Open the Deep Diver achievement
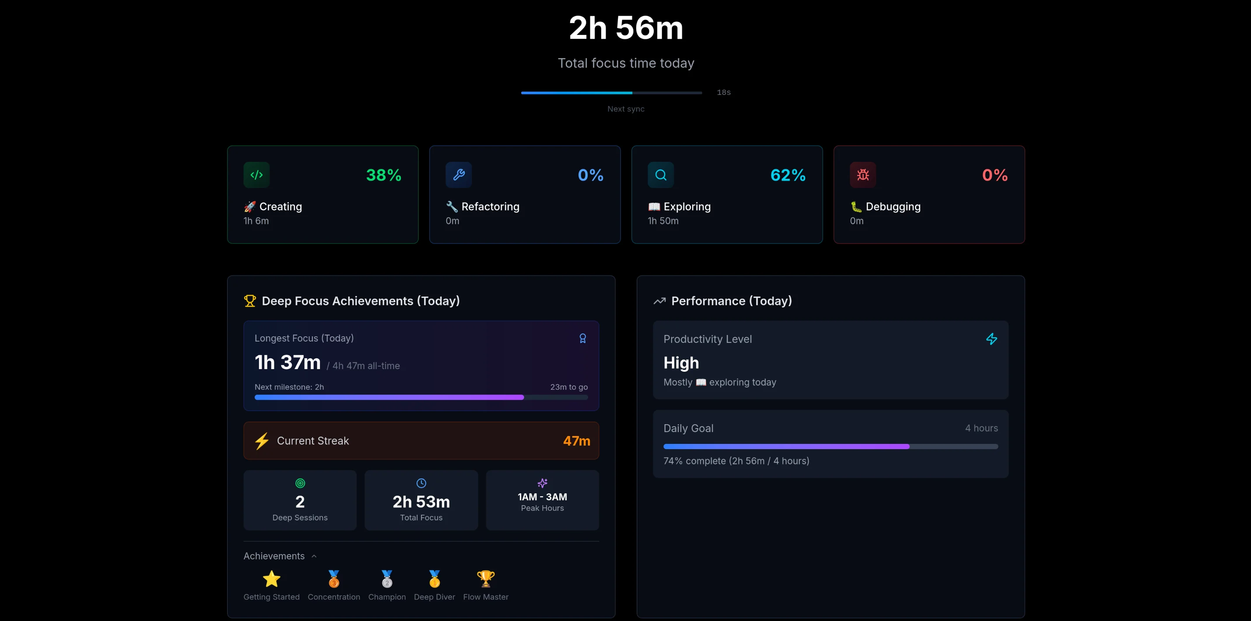The image size is (1251, 621). pos(434,579)
